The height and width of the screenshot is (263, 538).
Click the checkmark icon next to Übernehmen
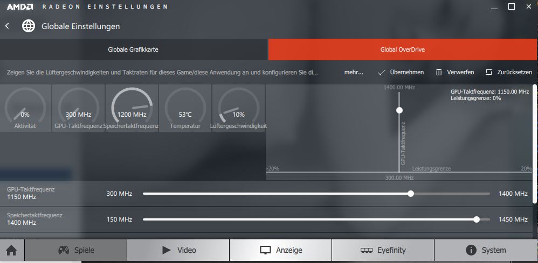click(x=381, y=72)
